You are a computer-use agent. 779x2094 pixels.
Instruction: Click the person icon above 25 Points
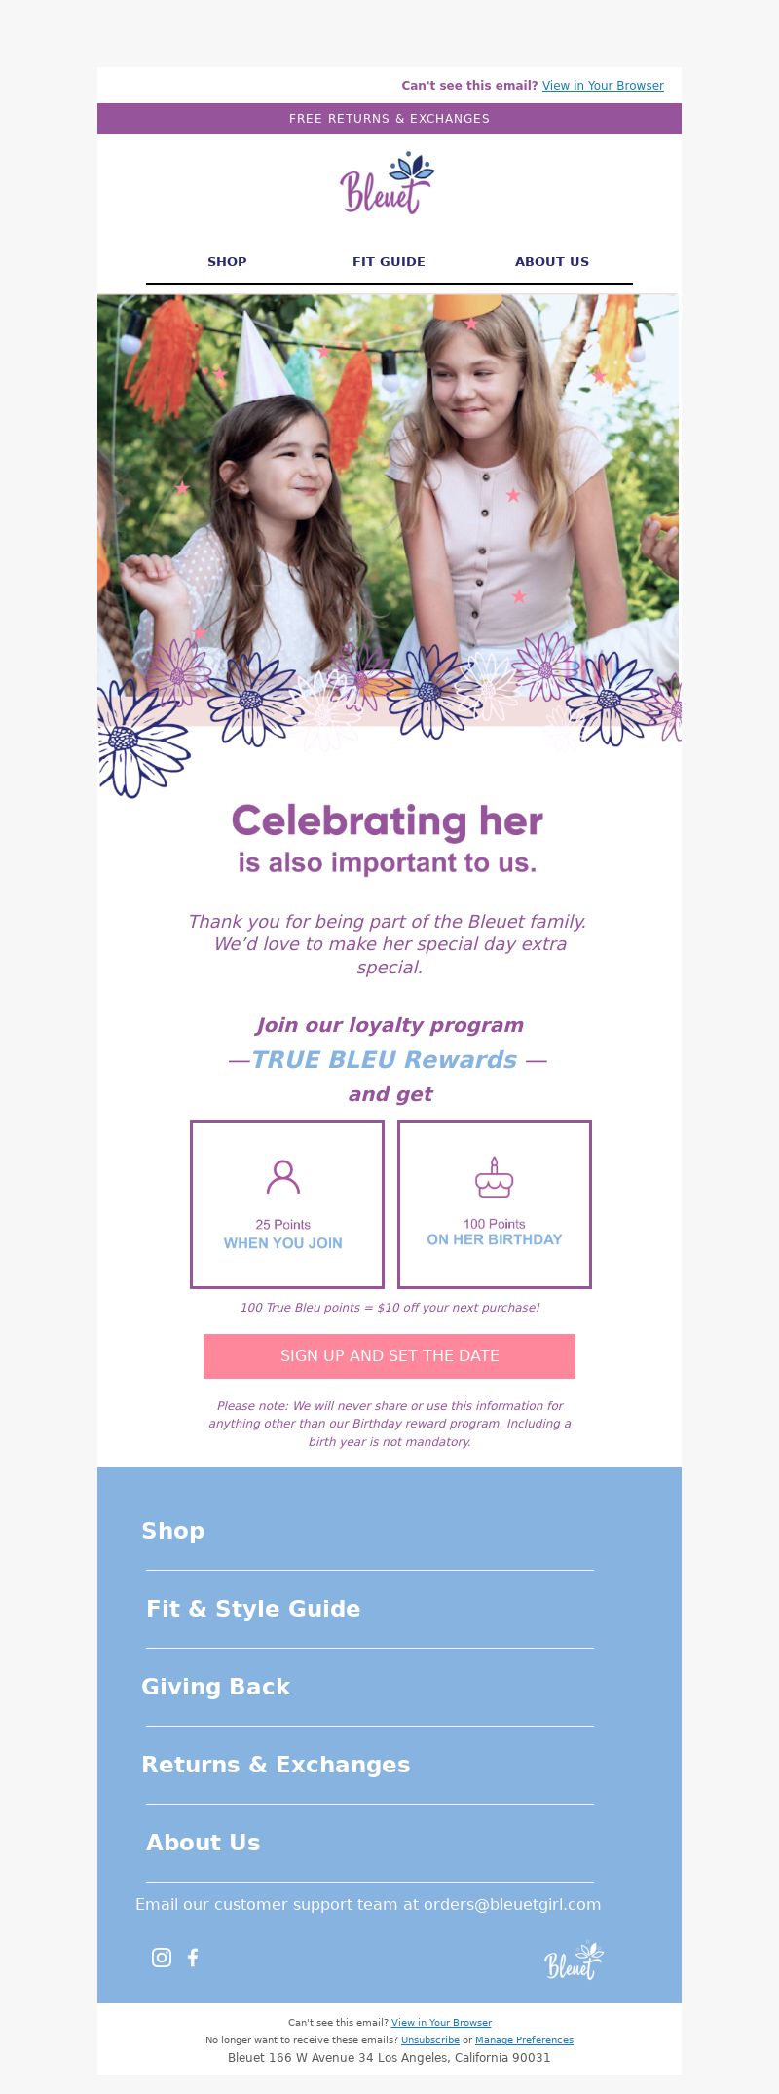[x=283, y=1177]
